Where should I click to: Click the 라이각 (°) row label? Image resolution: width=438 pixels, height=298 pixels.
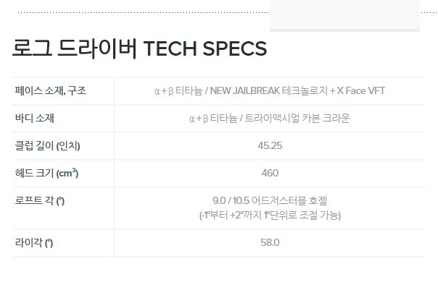[x=34, y=242]
